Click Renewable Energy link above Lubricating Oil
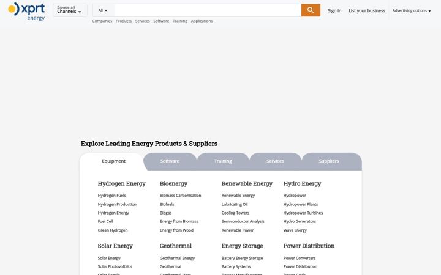This screenshot has width=441, height=275. [238, 196]
